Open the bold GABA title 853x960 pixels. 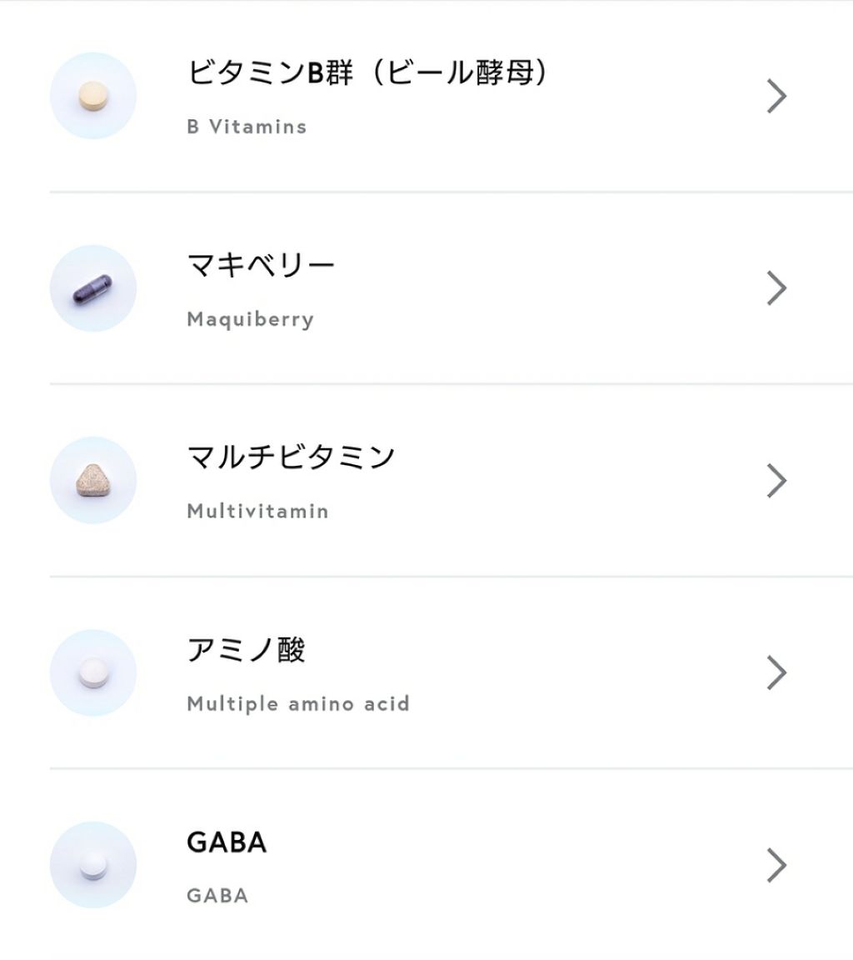point(227,842)
